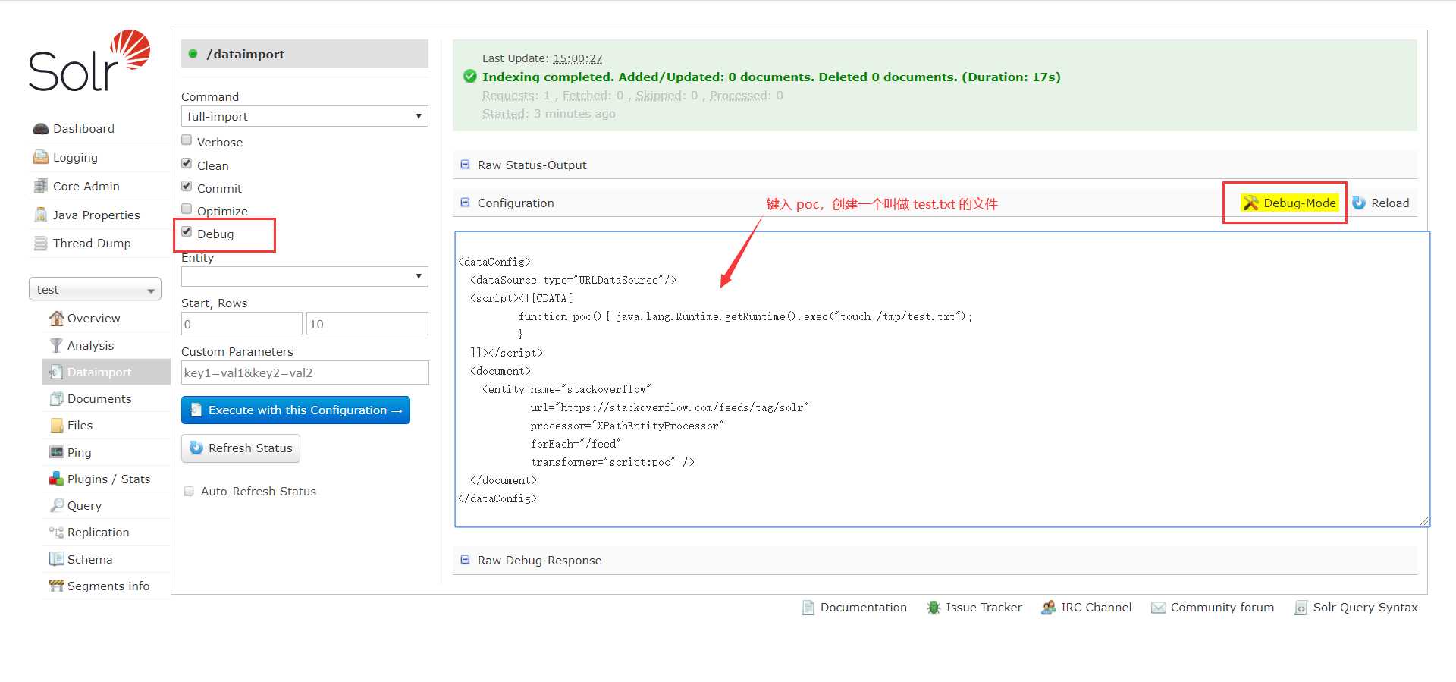Click the Overview house icon
The width and height of the screenshot is (1456, 682).
pos(57,318)
